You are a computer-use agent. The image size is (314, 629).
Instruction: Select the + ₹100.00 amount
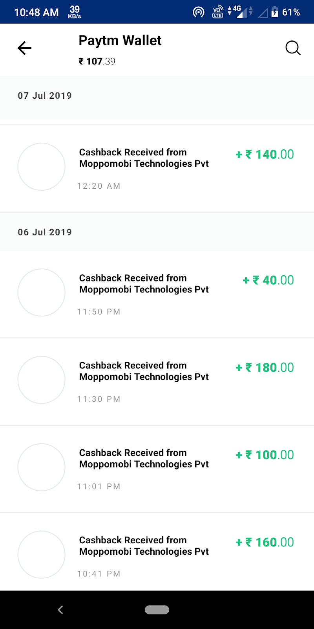pos(265,455)
